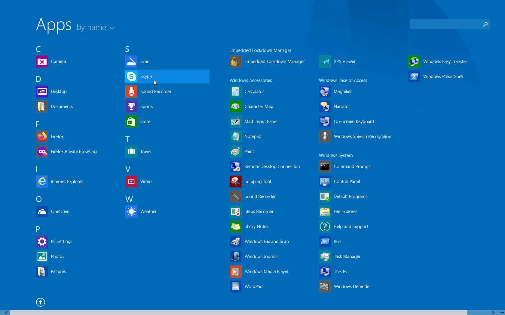
Task: Launch the Photos app icon
Action: 42,256
